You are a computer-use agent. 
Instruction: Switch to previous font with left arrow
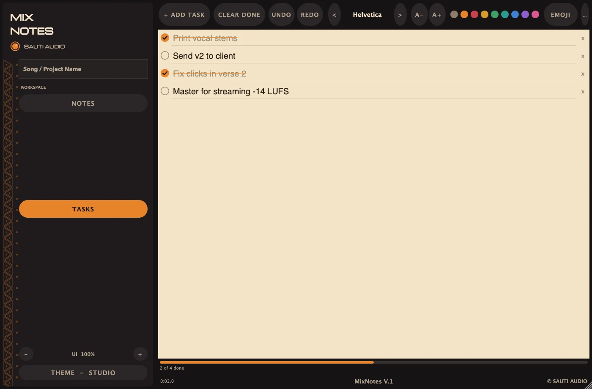pyautogui.click(x=334, y=15)
